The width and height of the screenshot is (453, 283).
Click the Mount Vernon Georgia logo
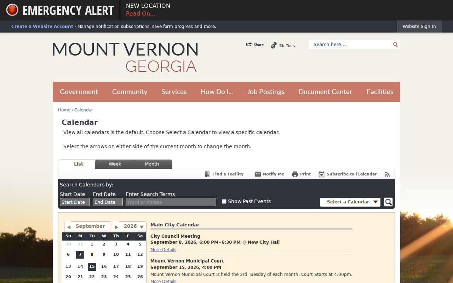pos(125,57)
